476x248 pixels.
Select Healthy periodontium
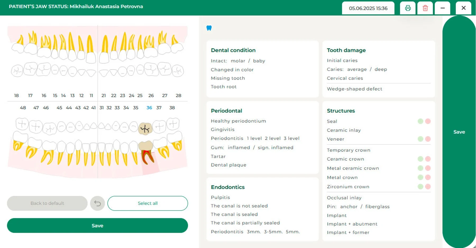click(238, 121)
